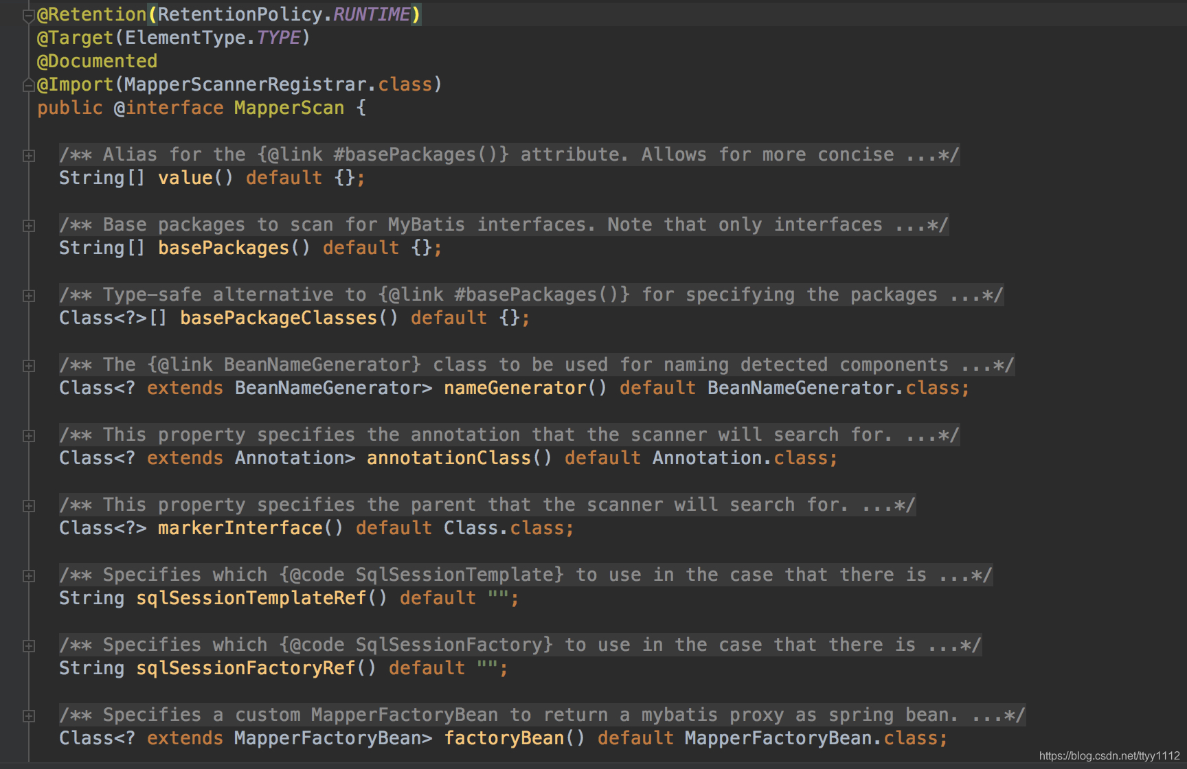Image resolution: width=1187 pixels, height=769 pixels.
Task: Click 'Annotation.class' default value
Action: (x=740, y=458)
